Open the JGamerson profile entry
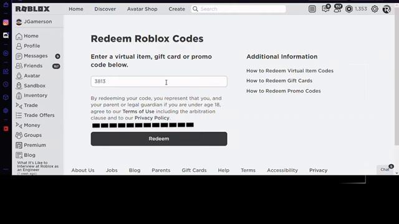The width and height of the screenshot is (399, 224). click(34, 22)
